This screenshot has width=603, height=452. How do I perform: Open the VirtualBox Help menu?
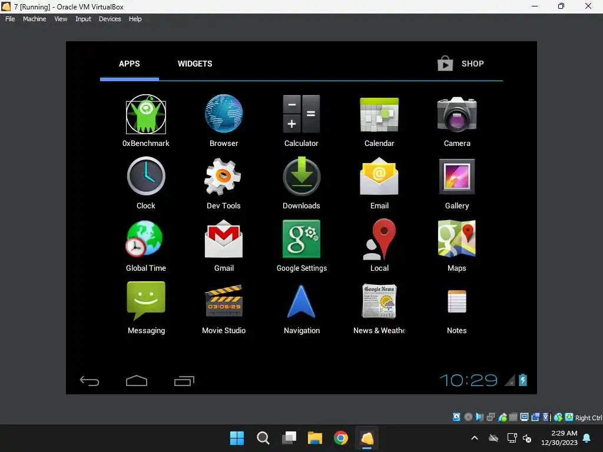coord(135,19)
